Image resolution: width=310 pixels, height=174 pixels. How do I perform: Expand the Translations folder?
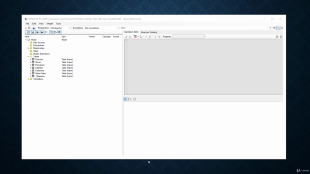point(28,79)
